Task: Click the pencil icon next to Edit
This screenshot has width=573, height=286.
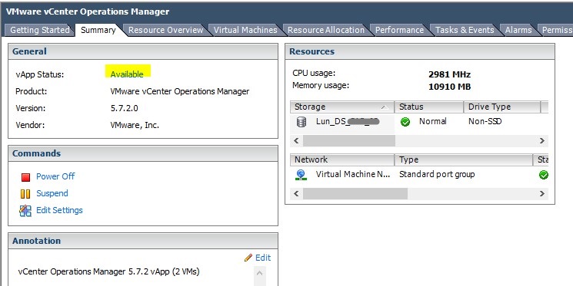Action: point(248,258)
